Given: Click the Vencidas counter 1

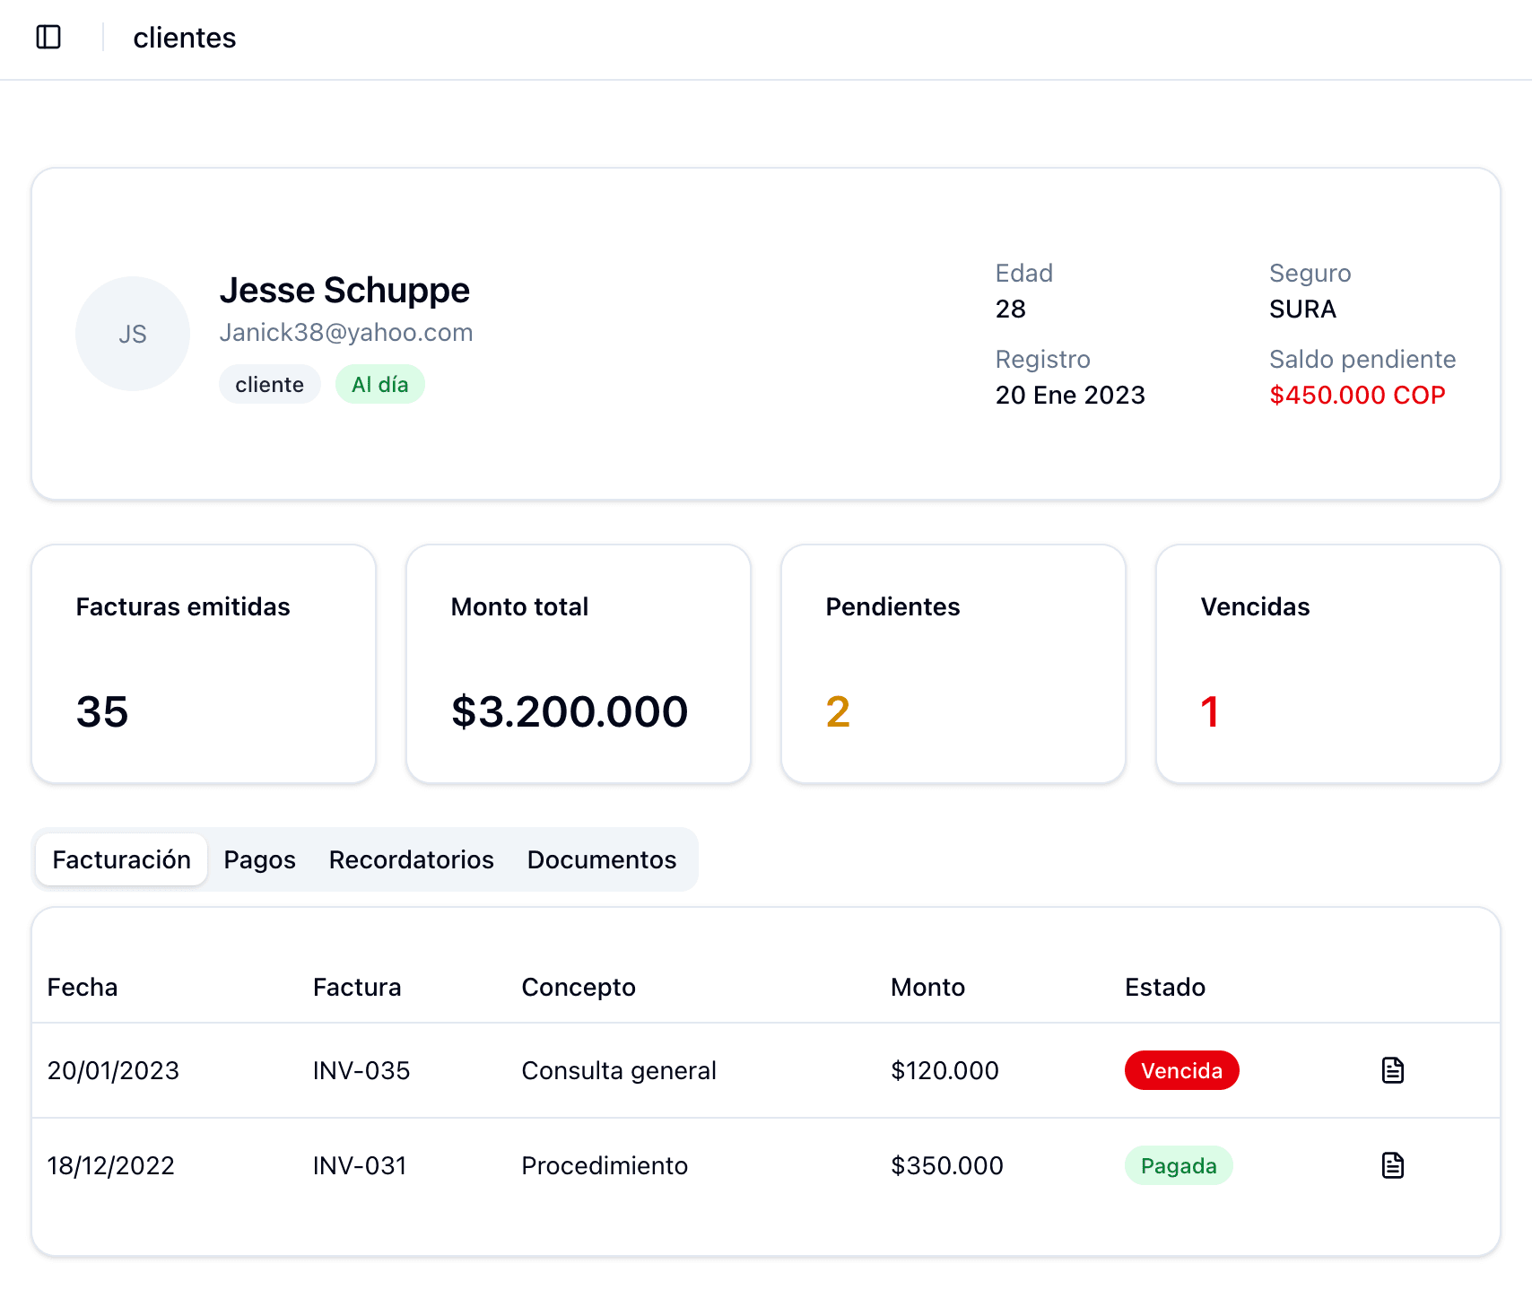Looking at the screenshot, I should tap(1210, 711).
